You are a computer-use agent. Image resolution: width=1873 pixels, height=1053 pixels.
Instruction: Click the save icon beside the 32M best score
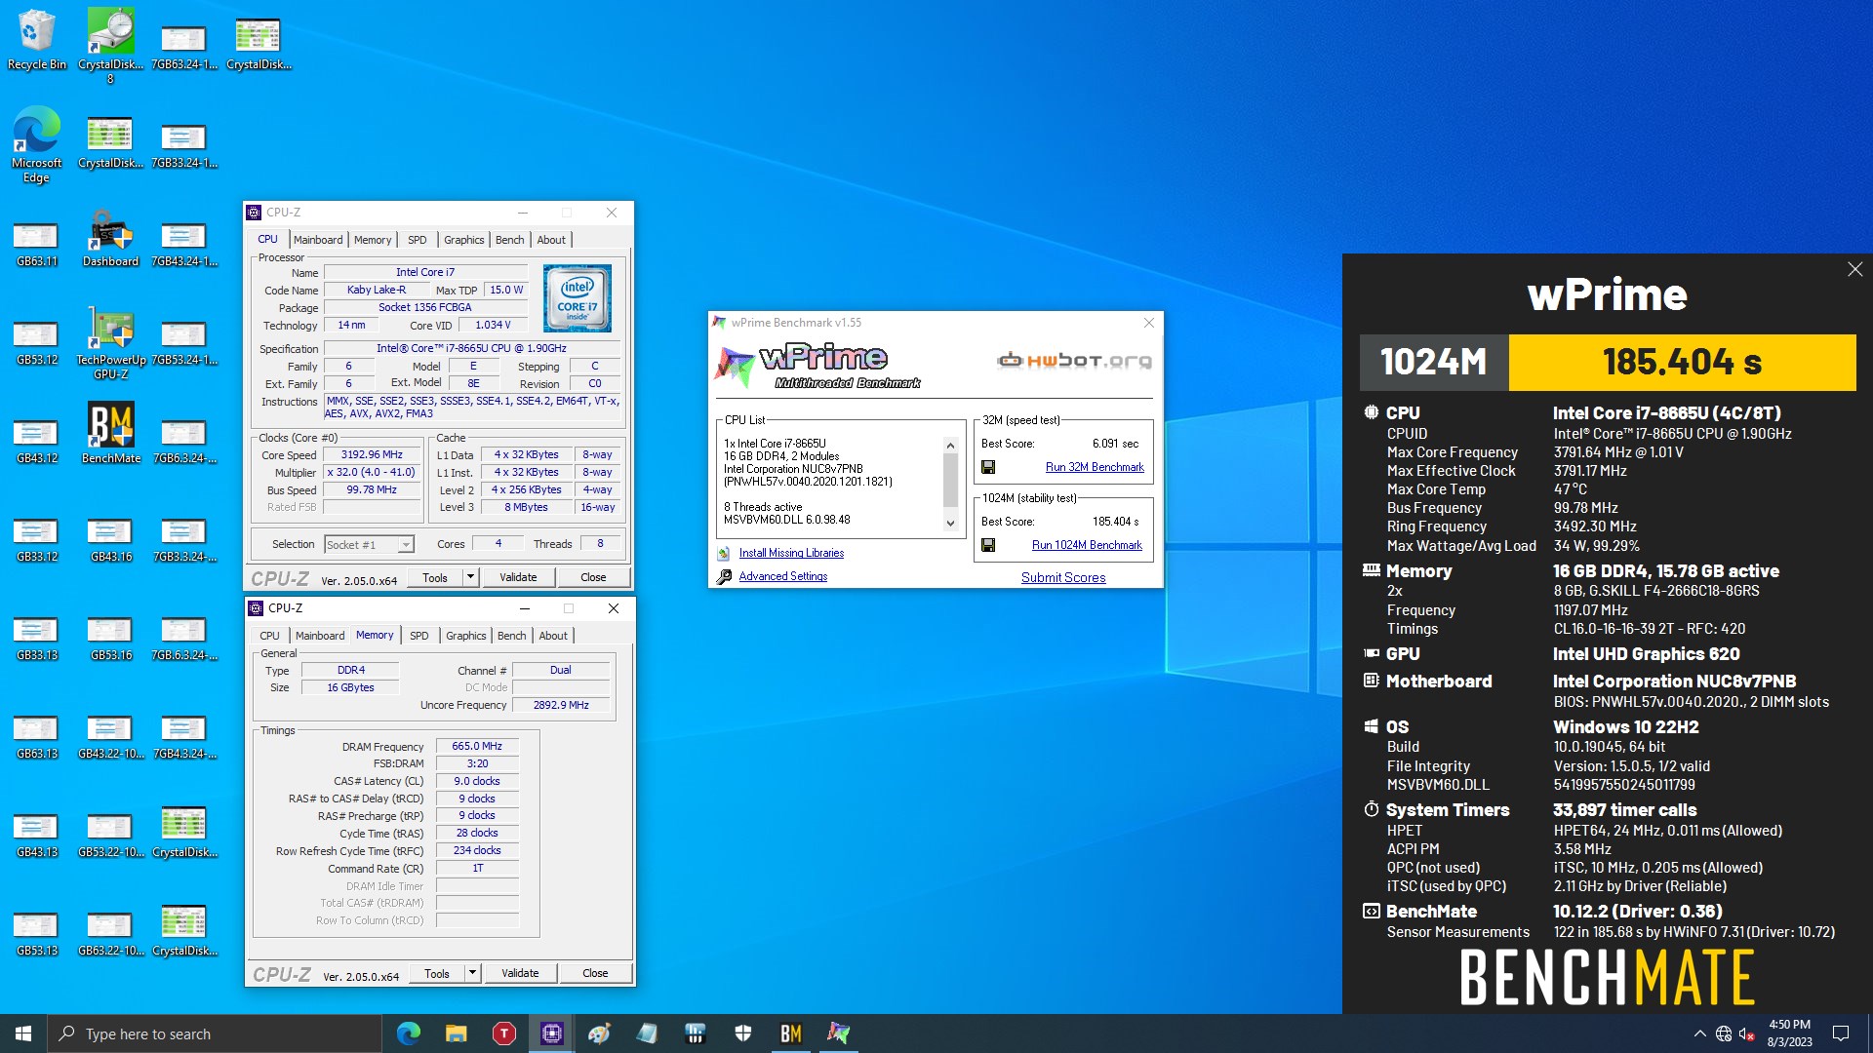[x=988, y=467]
